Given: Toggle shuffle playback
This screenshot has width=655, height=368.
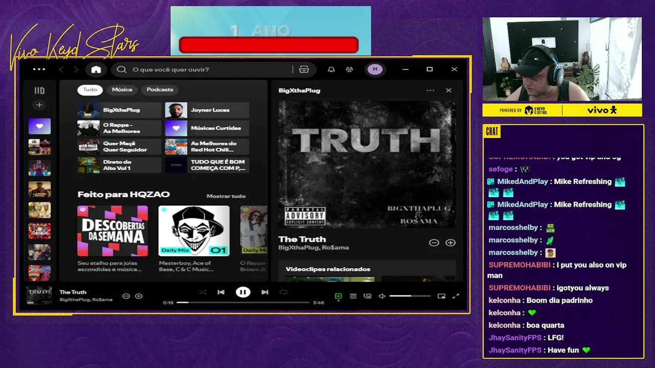Looking at the screenshot, I should tap(203, 292).
